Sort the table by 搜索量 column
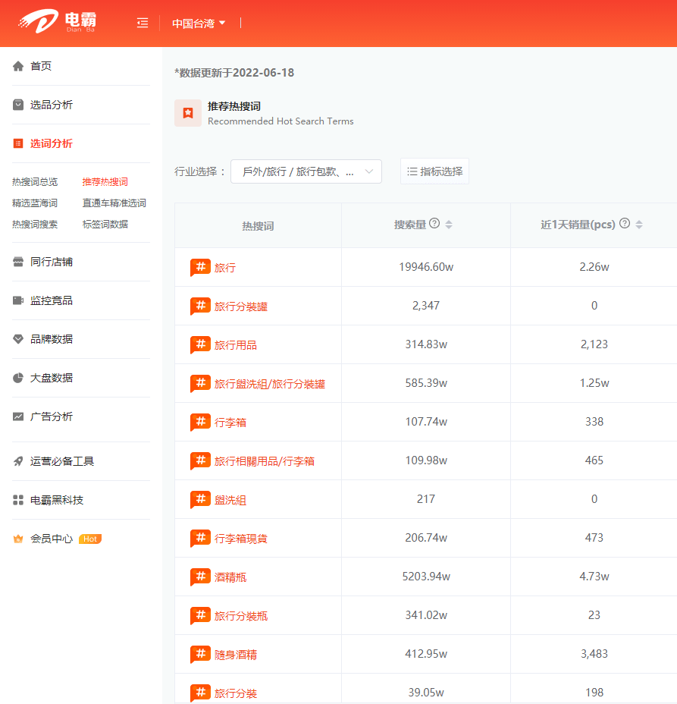The image size is (677, 704). [449, 225]
